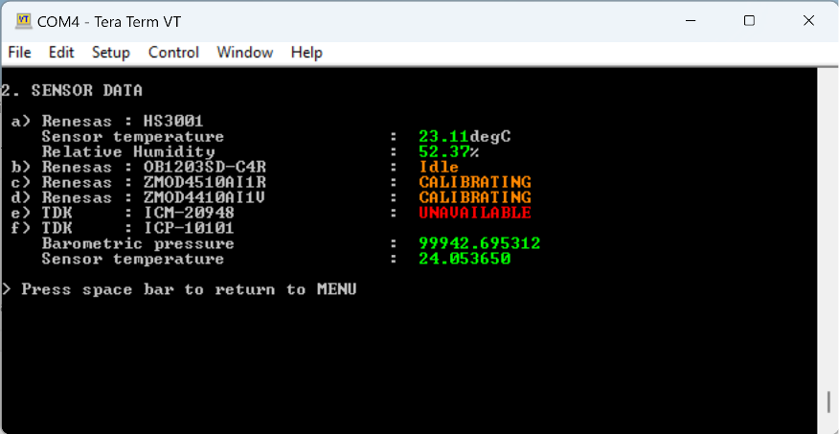Image resolution: width=839 pixels, height=434 pixels.
Task: Open the Setup menu
Action: 111,53
